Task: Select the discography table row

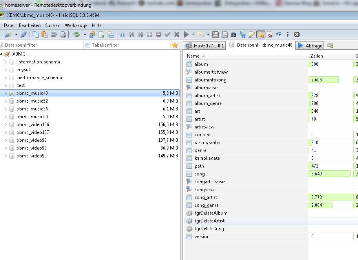Action: (207, 143)
